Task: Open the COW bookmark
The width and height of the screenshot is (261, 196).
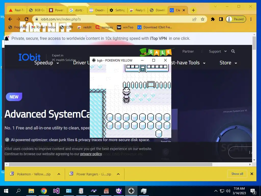Action: 67,27
